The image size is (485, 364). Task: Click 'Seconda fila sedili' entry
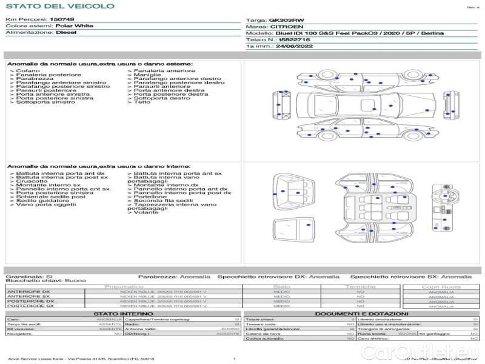(x=163, y=201)
